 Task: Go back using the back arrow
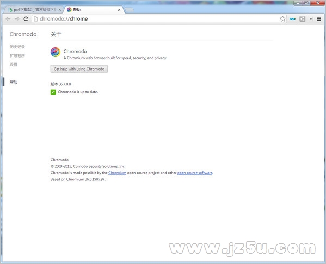pyautogui.click(x=8, y=19)
